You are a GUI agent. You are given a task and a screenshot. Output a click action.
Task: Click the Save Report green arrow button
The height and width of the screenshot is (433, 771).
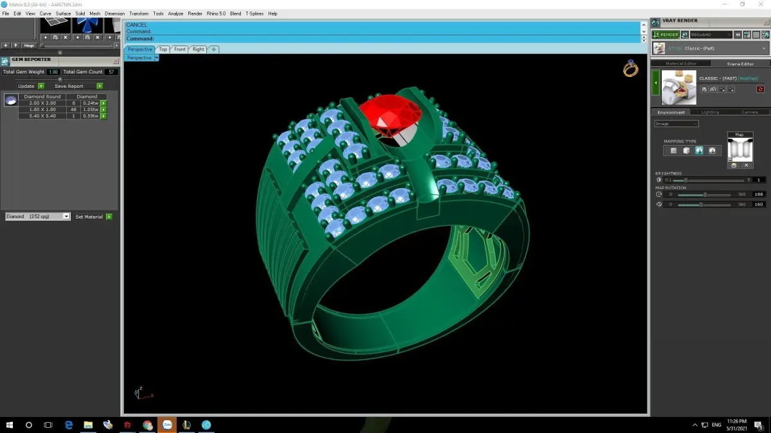(100, 86)
